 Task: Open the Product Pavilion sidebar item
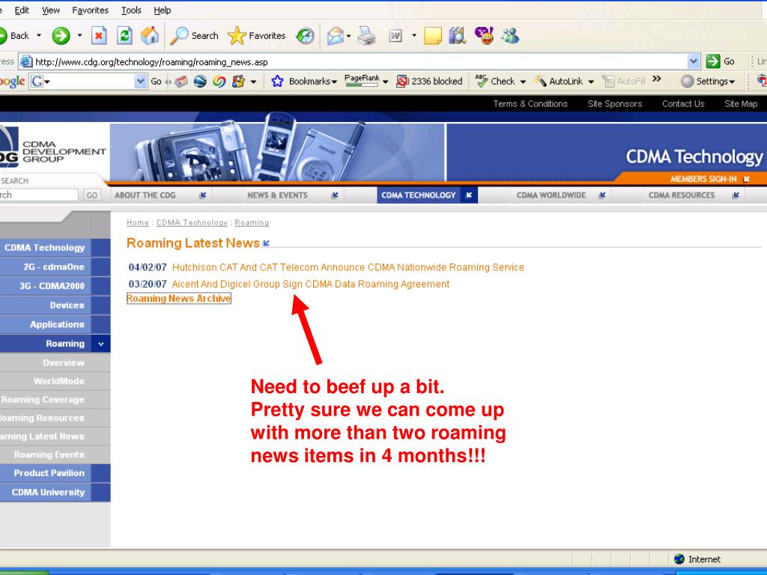[x=55, y=473]
